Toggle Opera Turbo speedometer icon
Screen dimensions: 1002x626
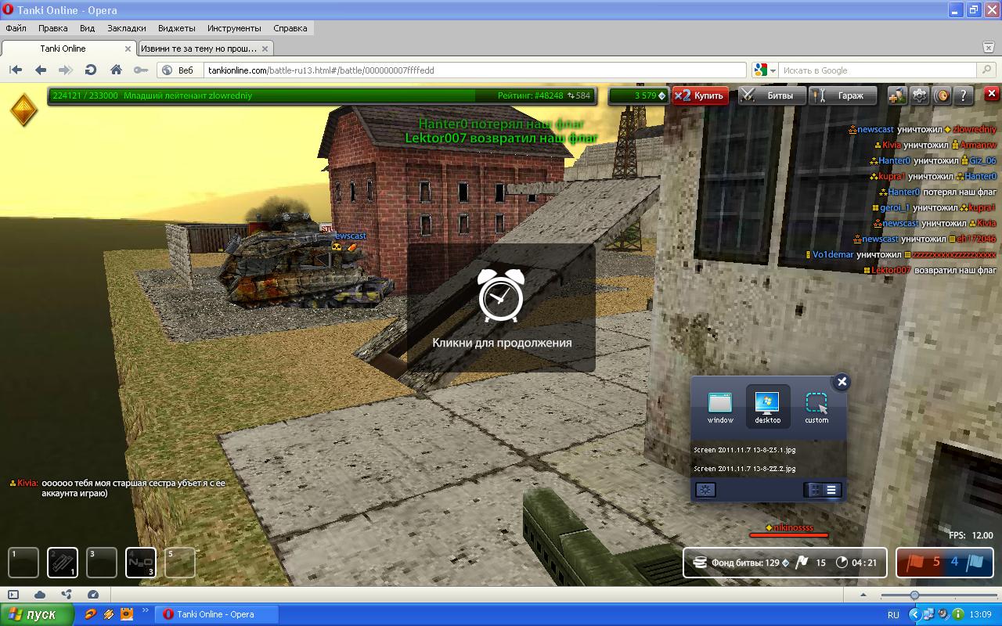point(93,595)
